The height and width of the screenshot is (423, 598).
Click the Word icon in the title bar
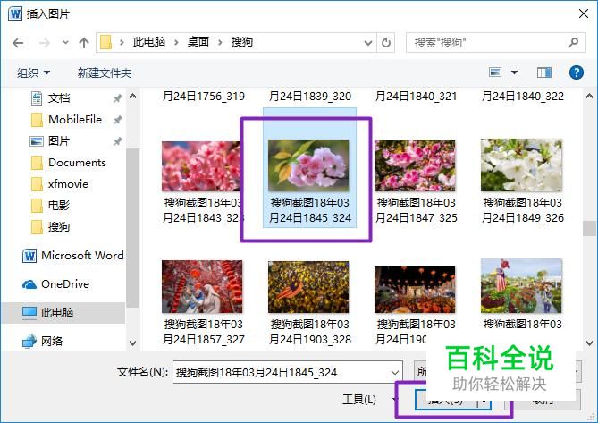tap(15, 14)
